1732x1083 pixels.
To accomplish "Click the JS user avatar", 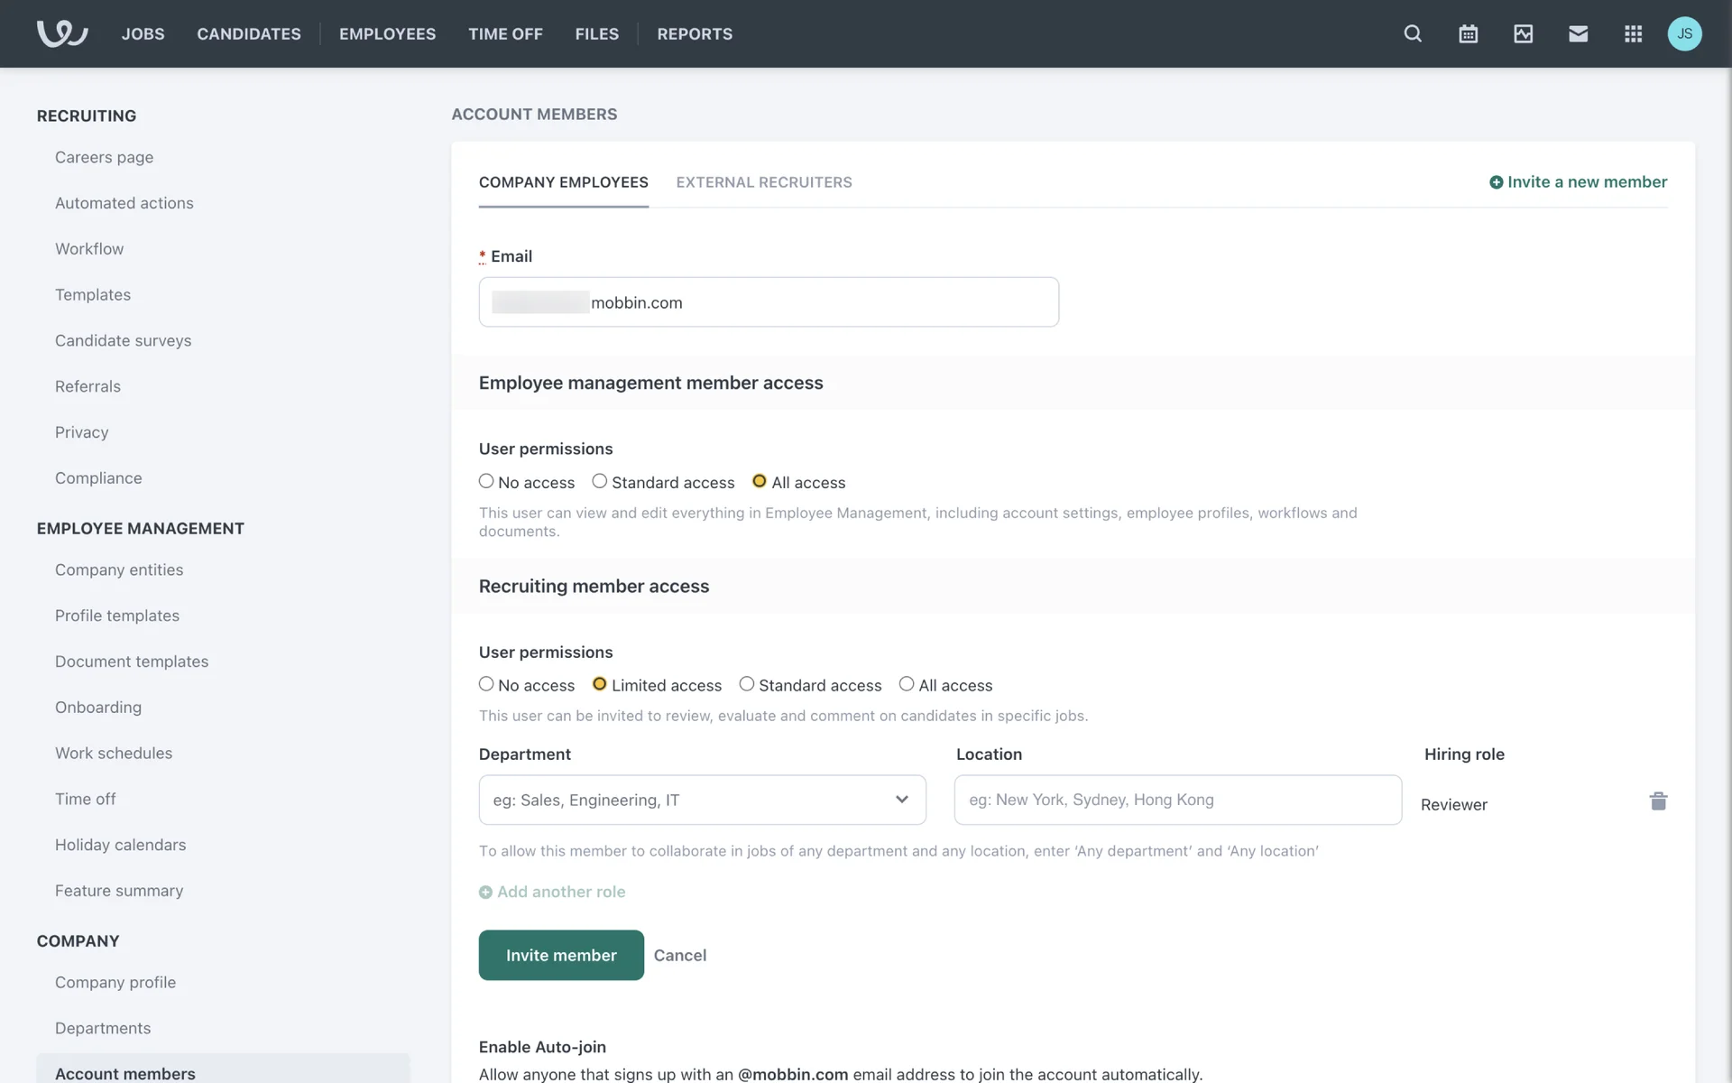I will (1684, 33).
